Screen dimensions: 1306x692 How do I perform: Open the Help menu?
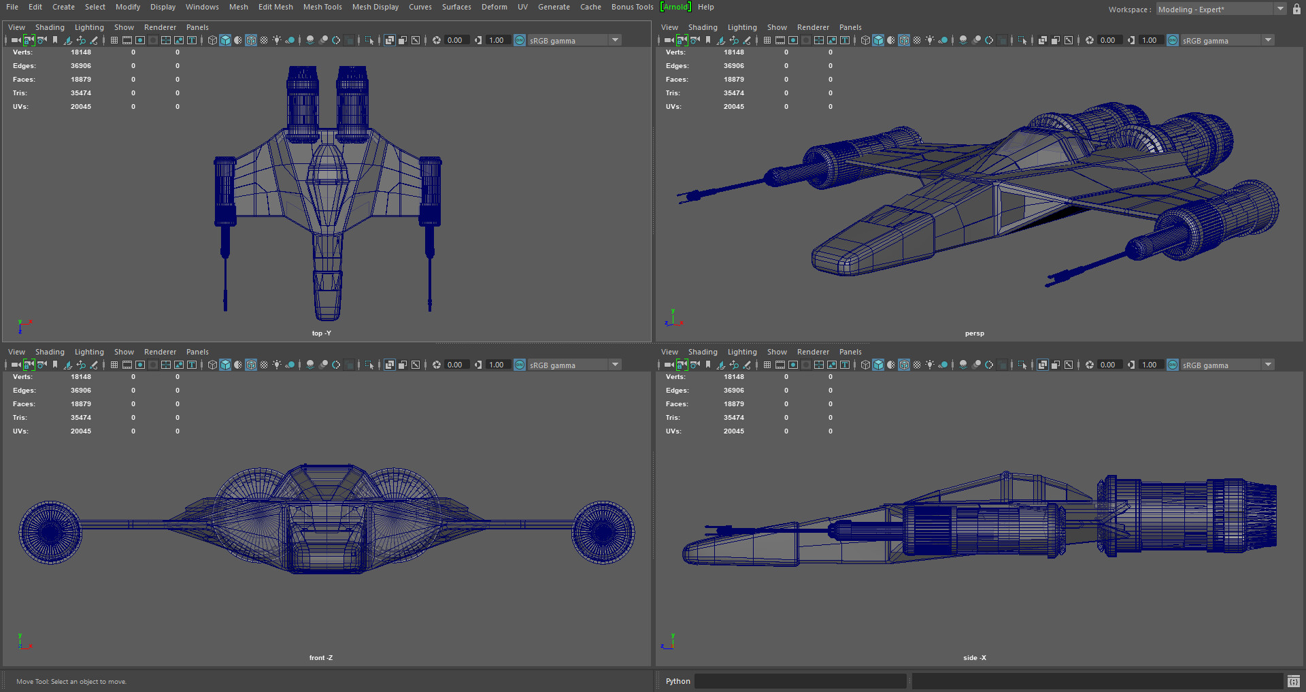click(x=705, y=7)
